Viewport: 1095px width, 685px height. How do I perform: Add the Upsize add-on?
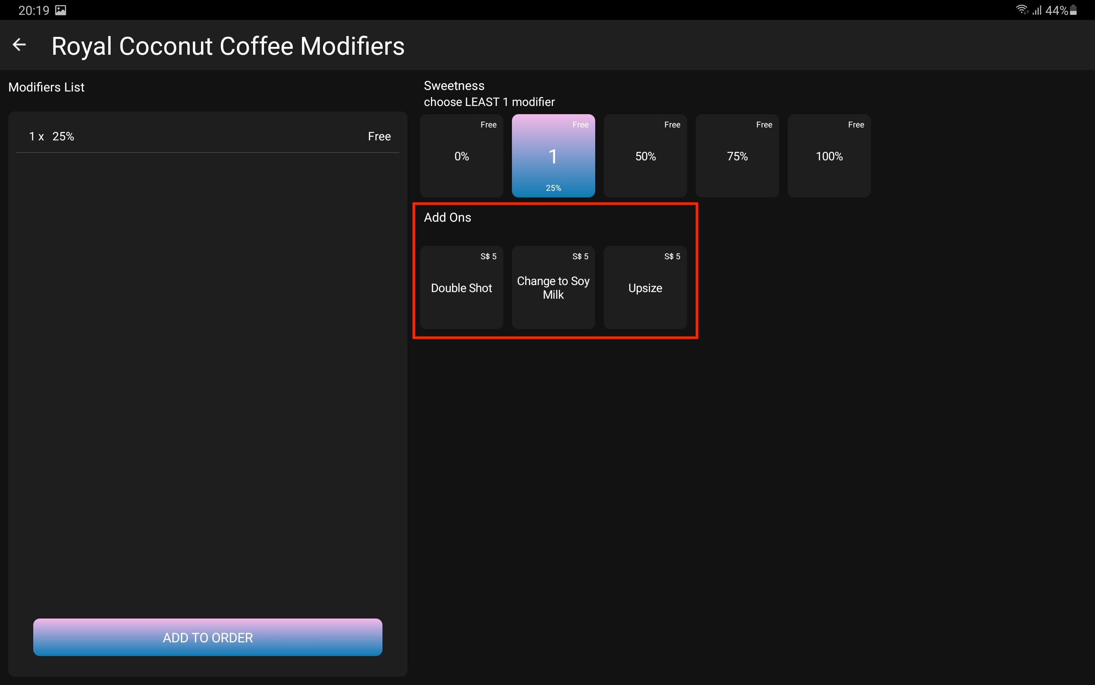point(645,288)
